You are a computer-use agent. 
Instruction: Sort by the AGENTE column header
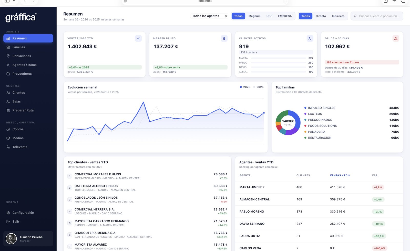coord(245,175)
